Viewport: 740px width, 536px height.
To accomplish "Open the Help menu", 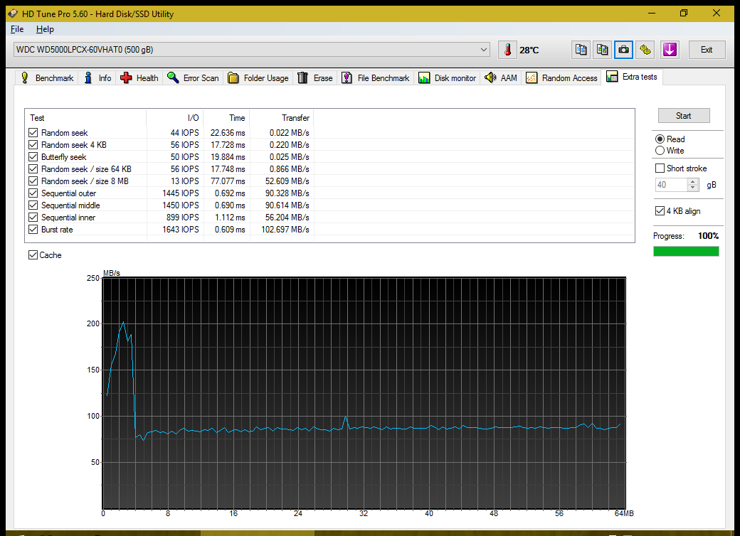I will (45, 29).
